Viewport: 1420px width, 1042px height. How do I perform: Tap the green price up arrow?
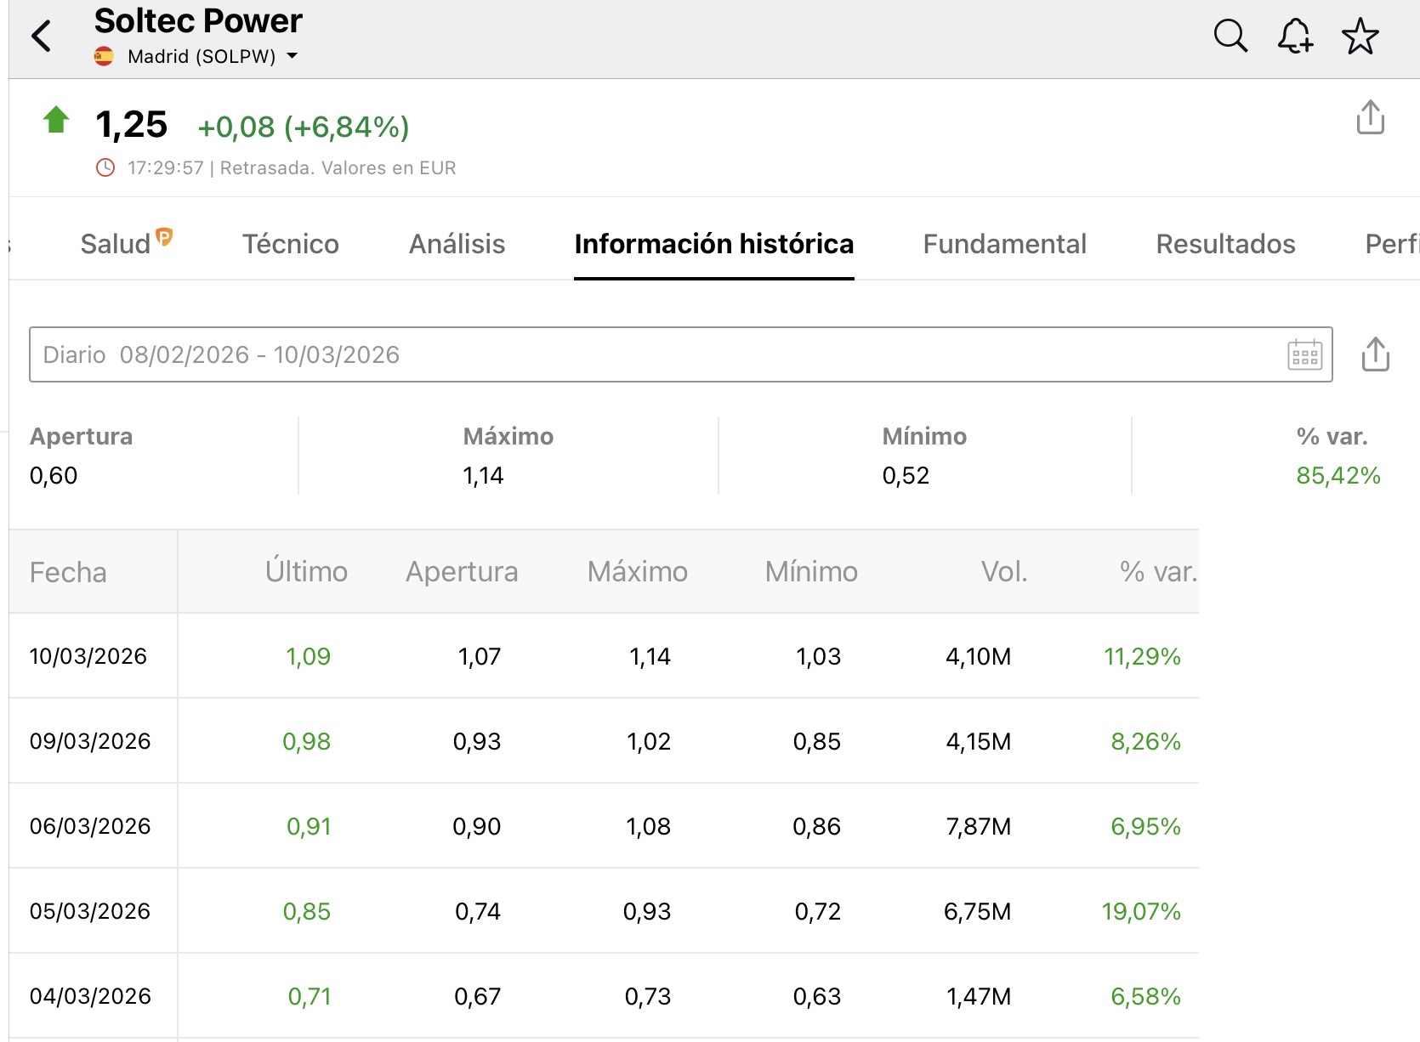coord(56,120)
